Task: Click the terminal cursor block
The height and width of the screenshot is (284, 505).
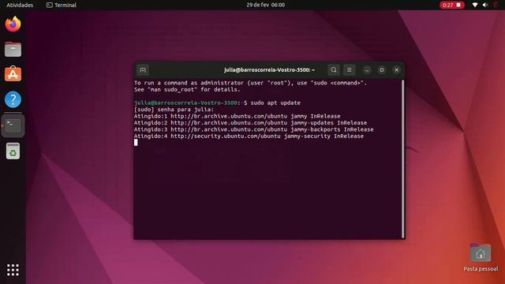Action: [x=136, y=142]
